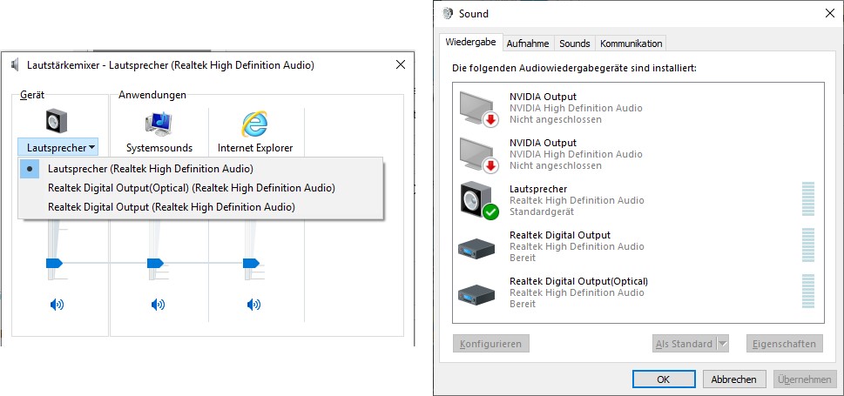Screen dimensions: 844x396
Task: Mute the Lautsprecher device volume
Action: [57, 305]
